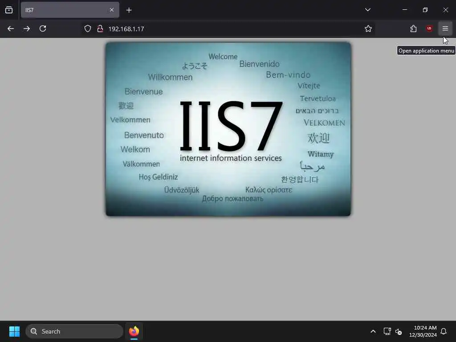Close the Firefox window

(445, 10)
